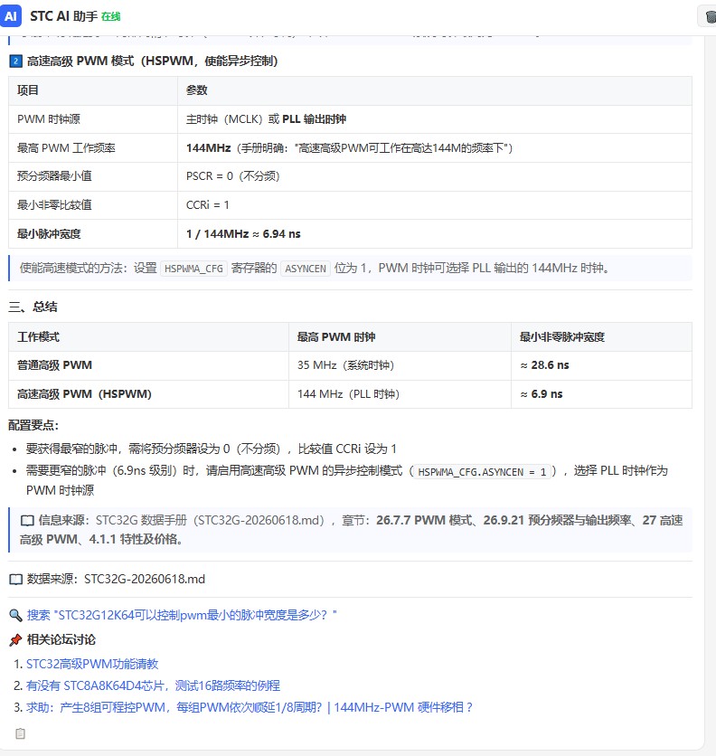716x756 pixels.
Task: Click the trash can clear-chat icon
Action: (711, 16)
